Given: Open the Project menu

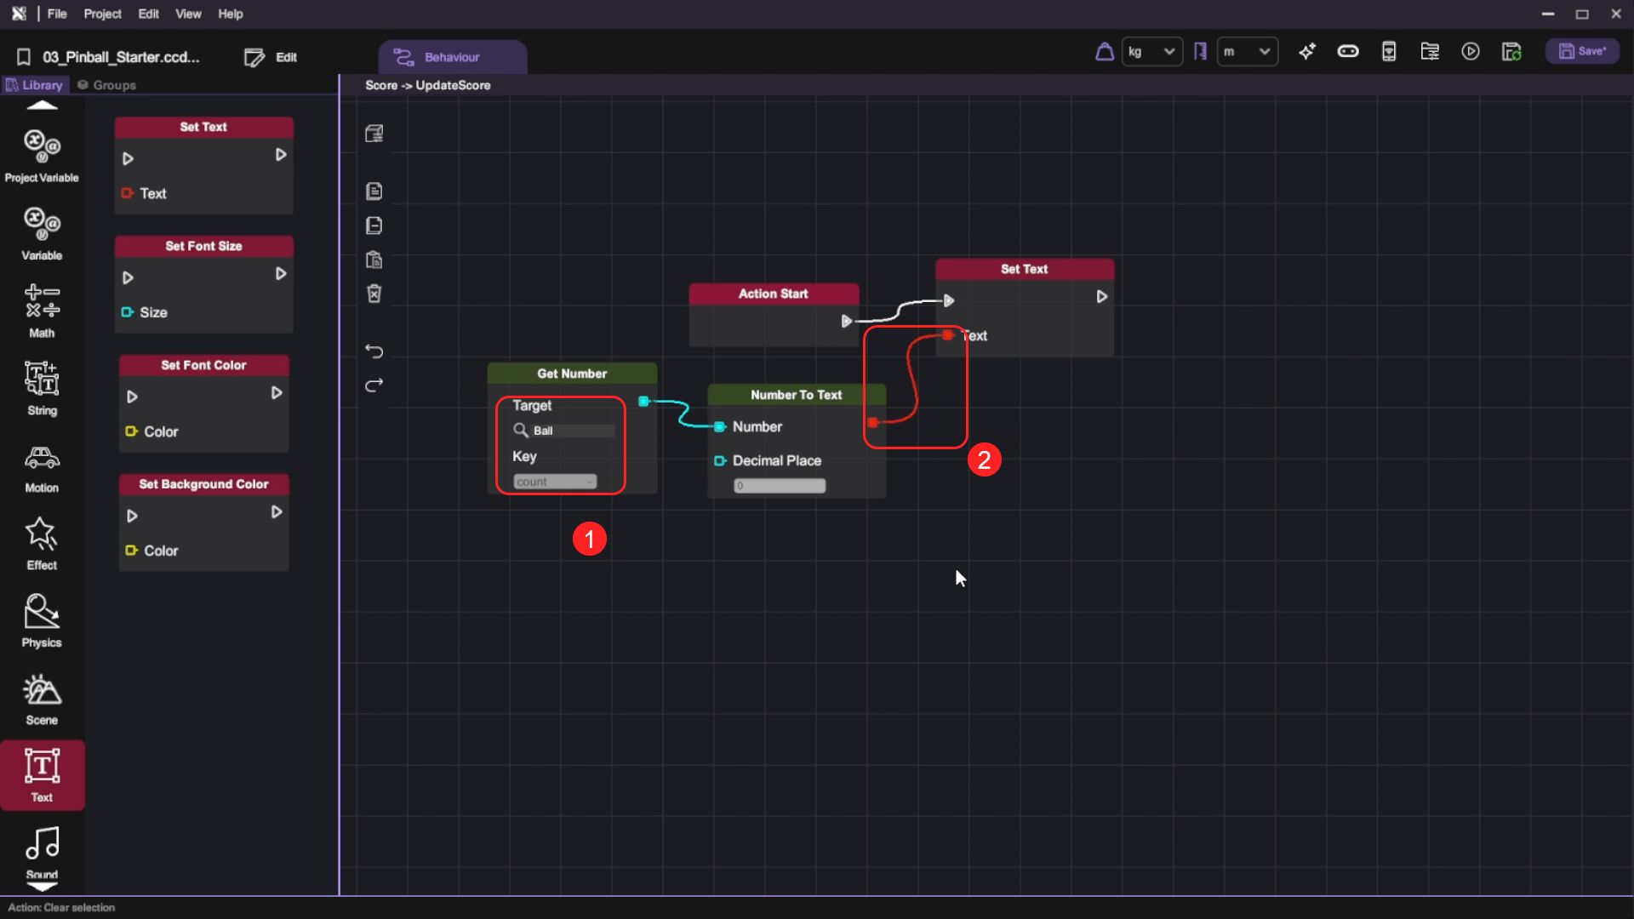Looking at the screenshot, I should point(102,14).
